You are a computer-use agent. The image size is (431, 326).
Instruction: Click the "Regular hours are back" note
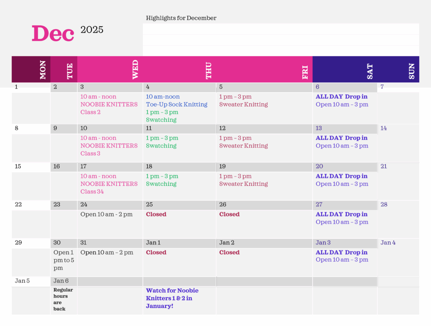coord(63,299)
